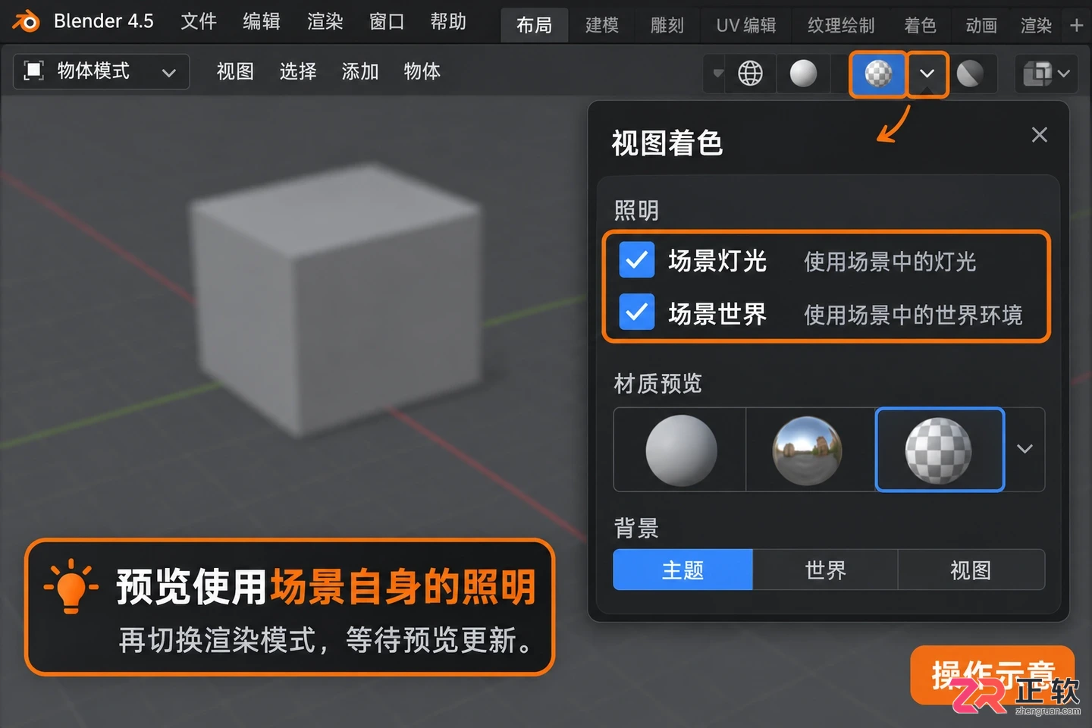The height and width of the screenshot is (728, 1092).
Task: Click the object mode square icon
Action: [x=34, y=71]
